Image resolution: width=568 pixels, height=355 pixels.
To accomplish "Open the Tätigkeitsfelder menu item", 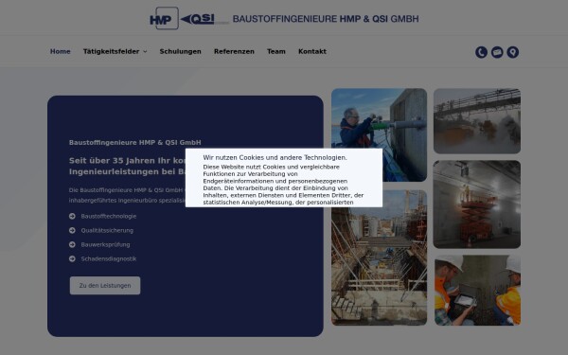I will pos(111,51).
